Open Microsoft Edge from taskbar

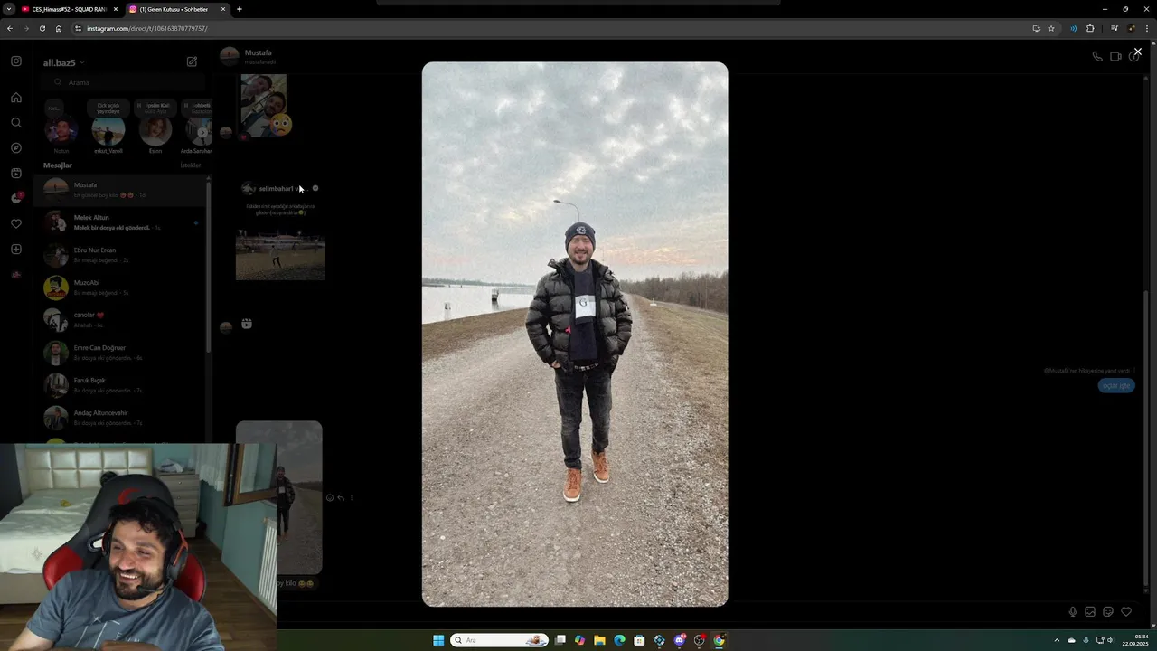click(x=619, y=640)
